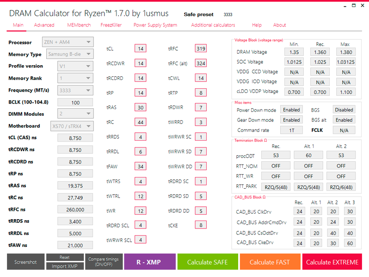Switch to the Main tab
Screen dimensions: 369x277
point(18,25)
